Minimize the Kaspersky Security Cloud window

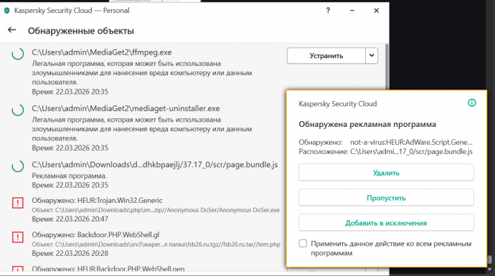352,11
